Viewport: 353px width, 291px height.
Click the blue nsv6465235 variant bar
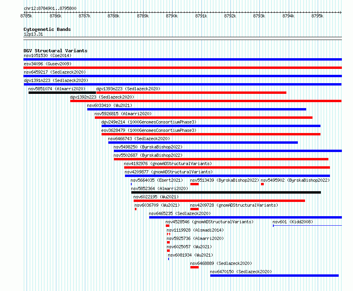coord(246,217)
